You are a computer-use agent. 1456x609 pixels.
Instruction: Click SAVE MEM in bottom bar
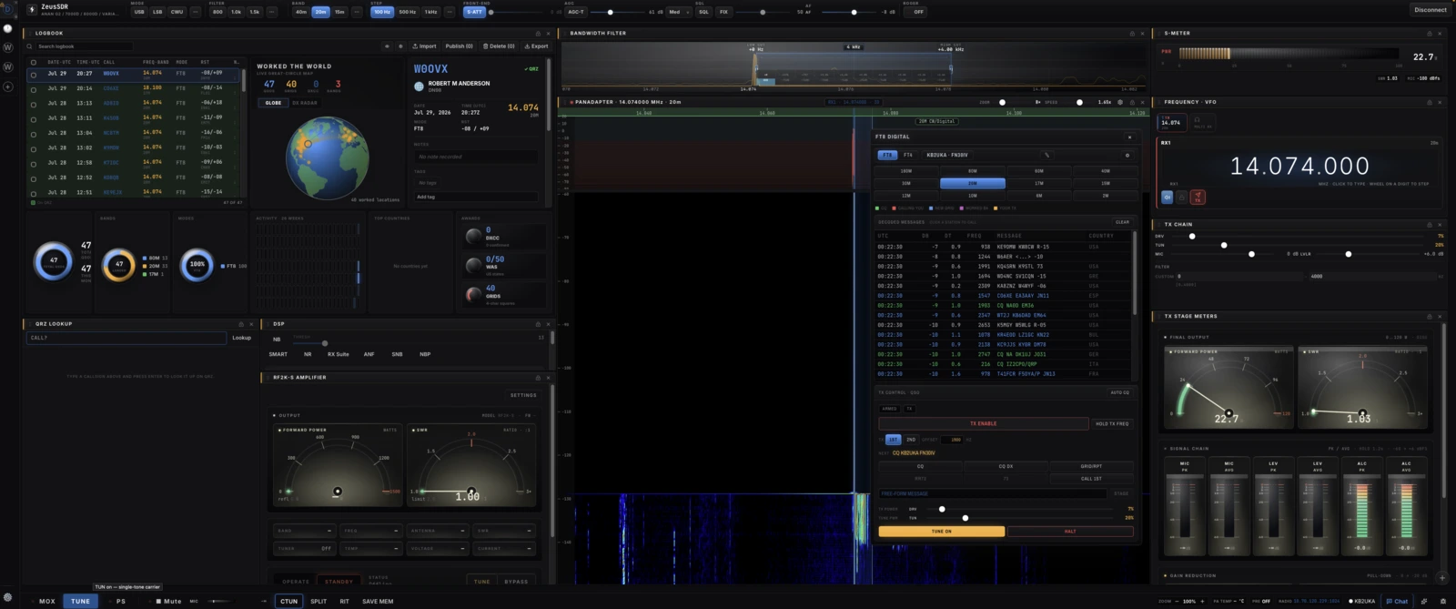[378, 601]
